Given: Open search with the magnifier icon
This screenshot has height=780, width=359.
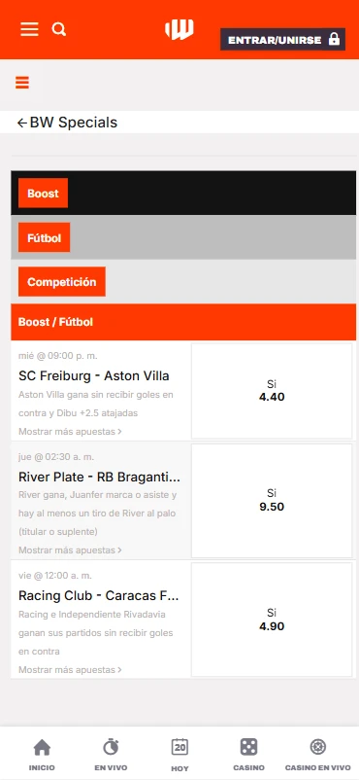Looking at the screenshot, I should click(59, 30).
